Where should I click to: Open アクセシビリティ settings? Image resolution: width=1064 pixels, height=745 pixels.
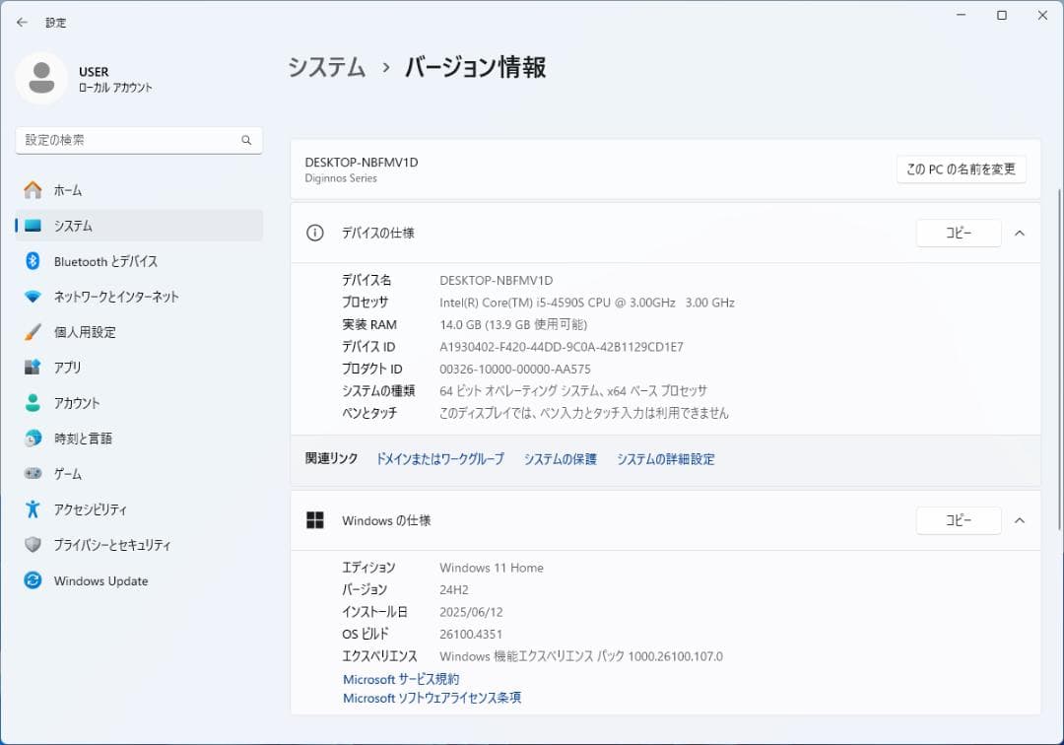pos(139,508)
